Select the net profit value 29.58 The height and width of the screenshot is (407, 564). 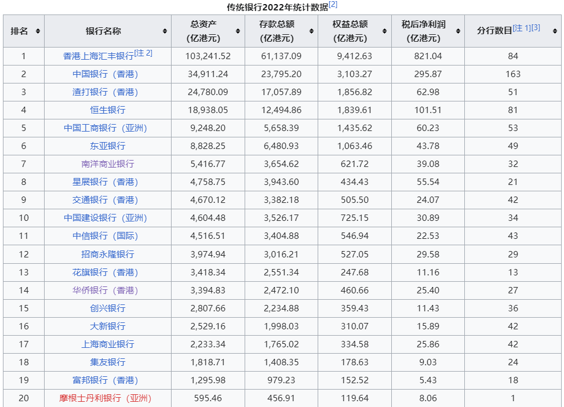[428, 255]
